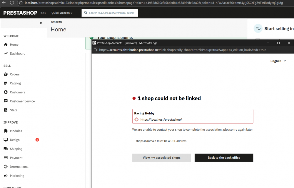This screenshot has width=294, height=188.
Task: Click the popup window URL field
Action: tap(183, 50)
